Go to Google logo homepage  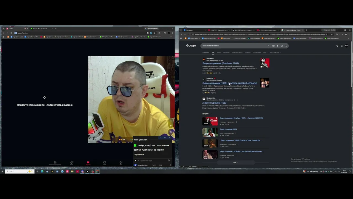pos(191,46)
